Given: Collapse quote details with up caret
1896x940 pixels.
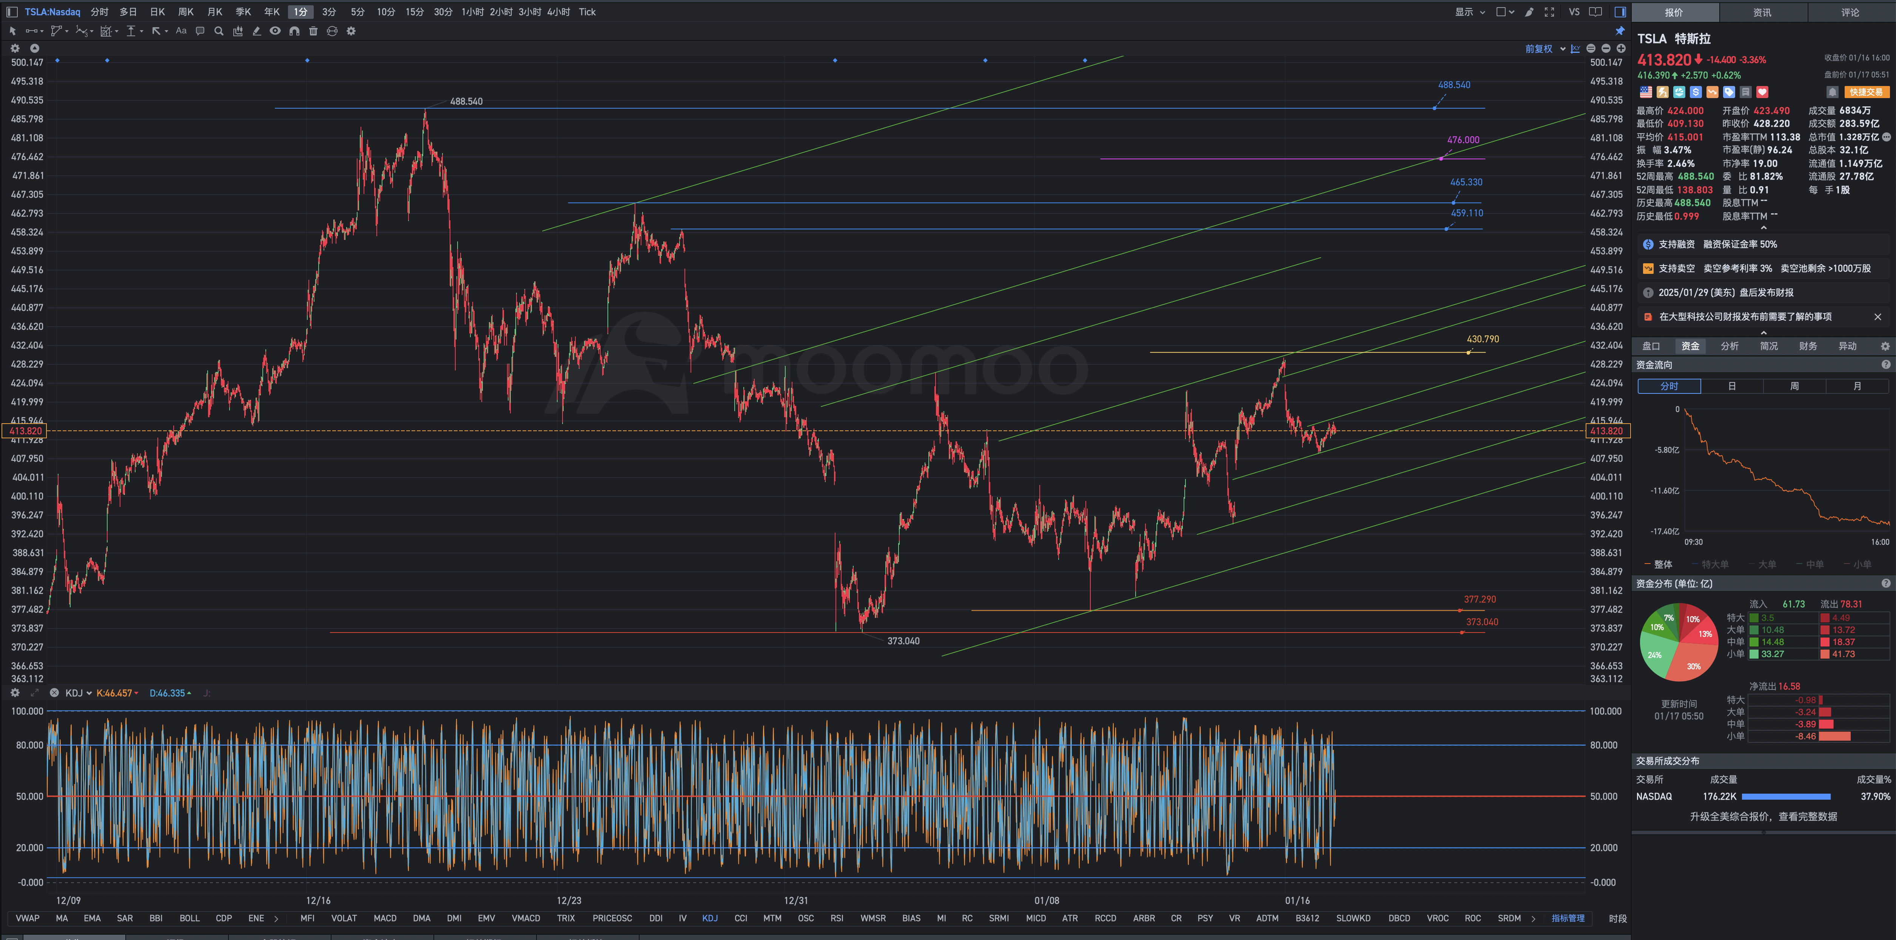Looking at the screenshot, I should (x=1763, y=228).
